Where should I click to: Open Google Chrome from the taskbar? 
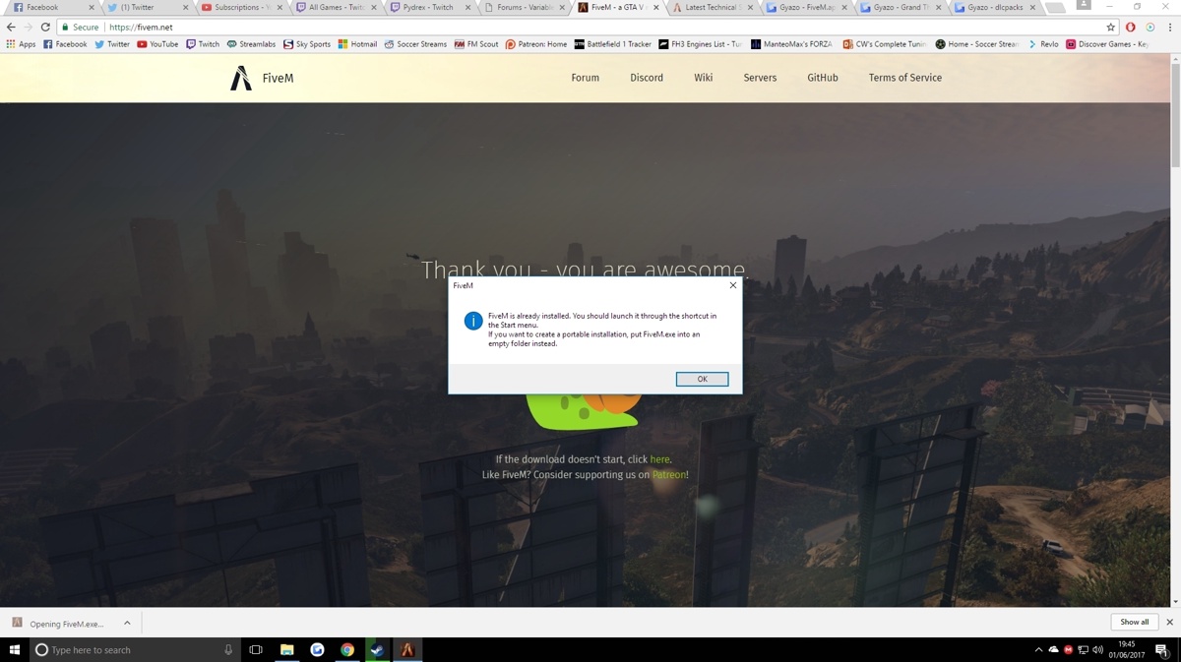[x=347, y=649]
